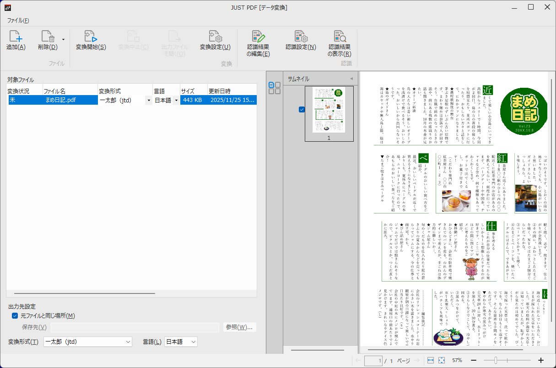The height and width of the screenshot is (368, 556).
Task: Switch to thumbnail grid view icon
Action: (275, 91)
